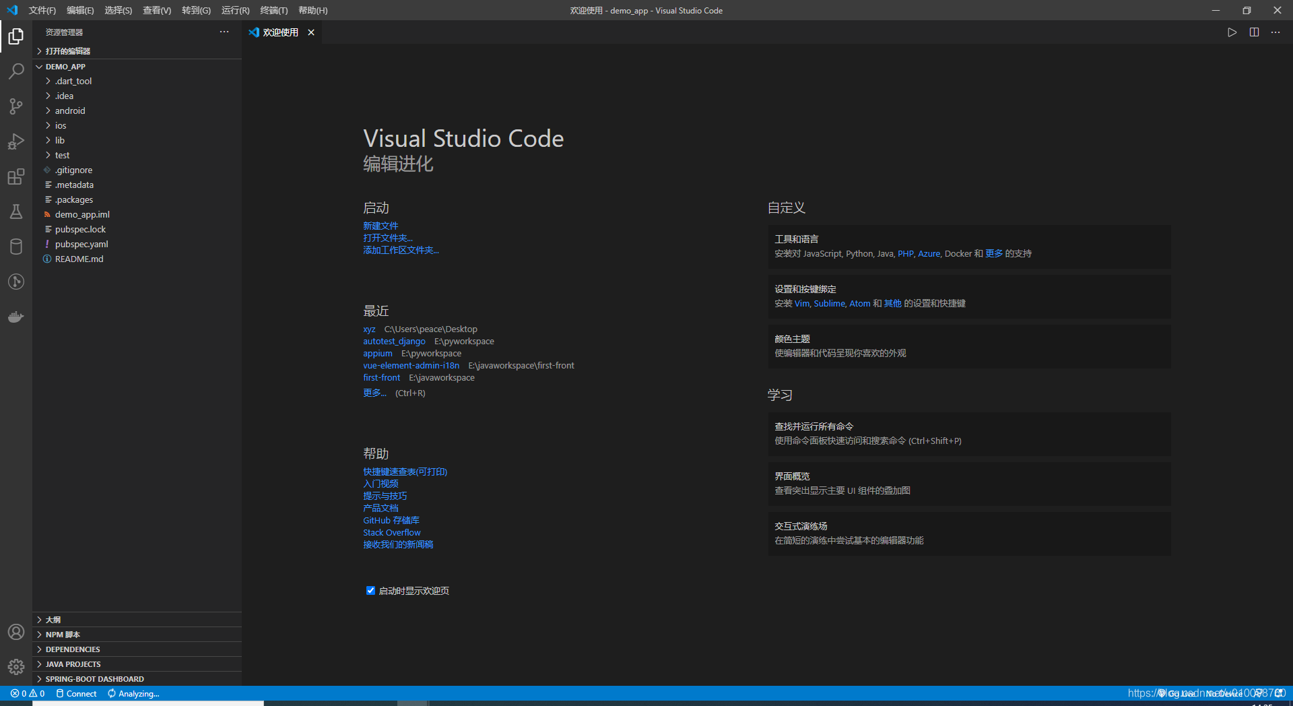This screenshot has width=1293, height=706.
Task: Open the Source Control view icon
Action: tap(16, 106)
